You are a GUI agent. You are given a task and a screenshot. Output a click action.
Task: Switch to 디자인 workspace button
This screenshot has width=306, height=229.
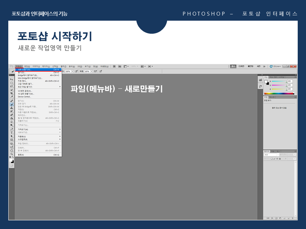241,66
